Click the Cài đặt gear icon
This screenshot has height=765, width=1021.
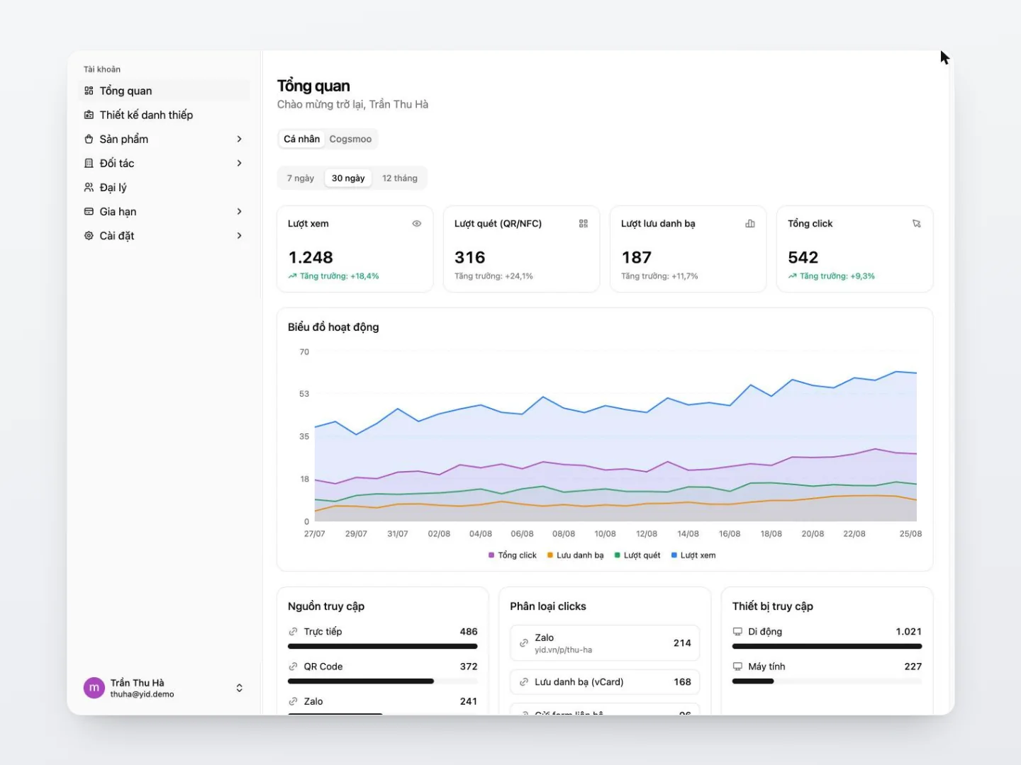pos(89,235)
